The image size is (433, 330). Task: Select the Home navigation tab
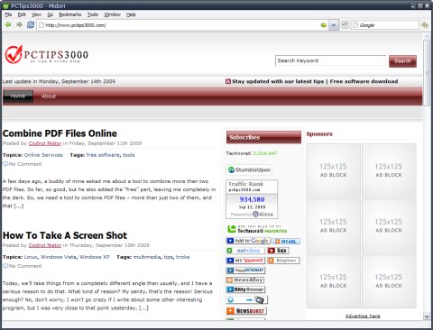[18, 96]
